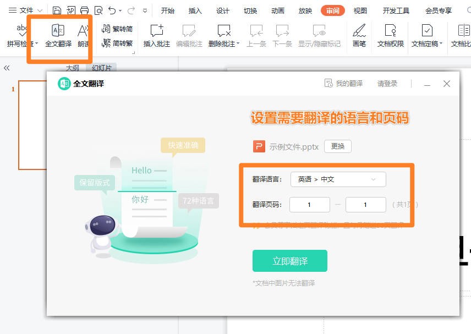This screenshot has height=334, width=471.
Task: Click the 示例文件.pptx file name
Action: point(294,147)
